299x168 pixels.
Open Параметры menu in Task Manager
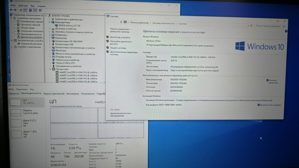pyautogui.click(x=22, y=89)
